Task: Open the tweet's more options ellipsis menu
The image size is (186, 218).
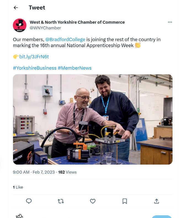Action: tap(170, 22)
